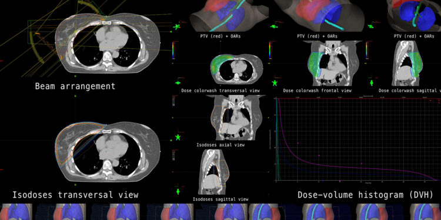Click orientation figure left of second PTV 3D view
Viewport: 441px width, 220px height.
[x=273, y=26]
